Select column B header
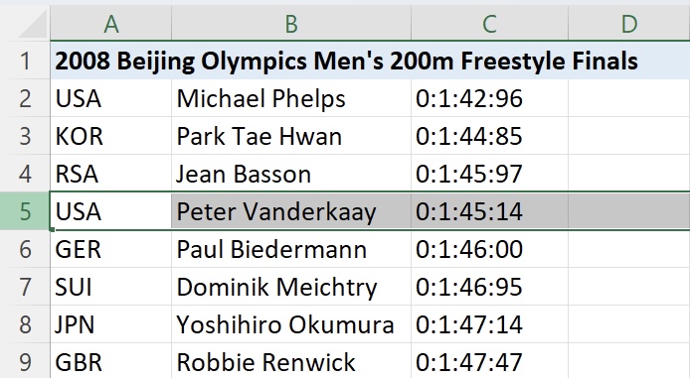The height and width of the screenshot is (378, 690). click(291, 23)
